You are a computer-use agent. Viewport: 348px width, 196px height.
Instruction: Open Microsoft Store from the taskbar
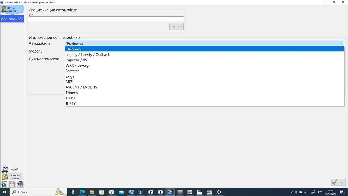click(x=101, y=192)
